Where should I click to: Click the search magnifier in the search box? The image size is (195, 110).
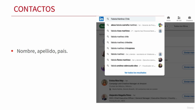tap(108, 19)
